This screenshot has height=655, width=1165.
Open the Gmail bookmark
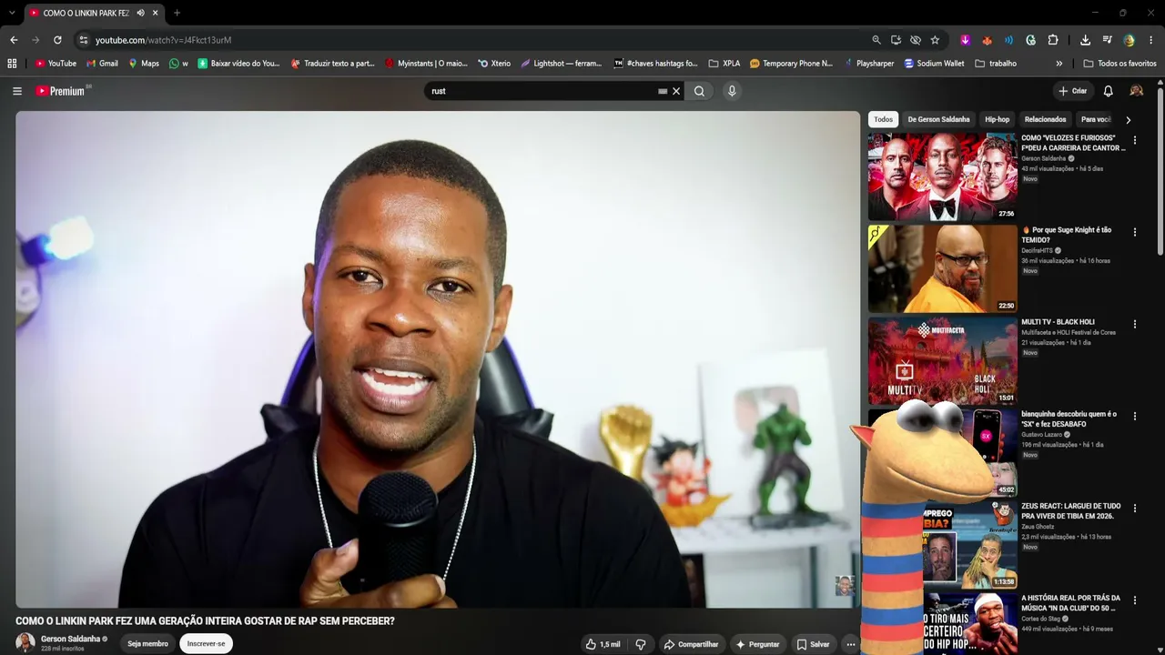tap(100, 64)
